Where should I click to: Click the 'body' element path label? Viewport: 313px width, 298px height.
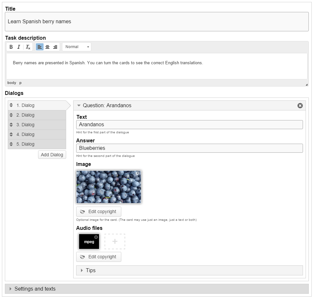12,83
